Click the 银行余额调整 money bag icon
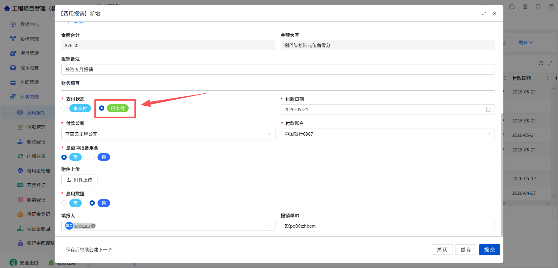This screenshot has width=558, height=268. pyautogui.click(x=20, y=243)
